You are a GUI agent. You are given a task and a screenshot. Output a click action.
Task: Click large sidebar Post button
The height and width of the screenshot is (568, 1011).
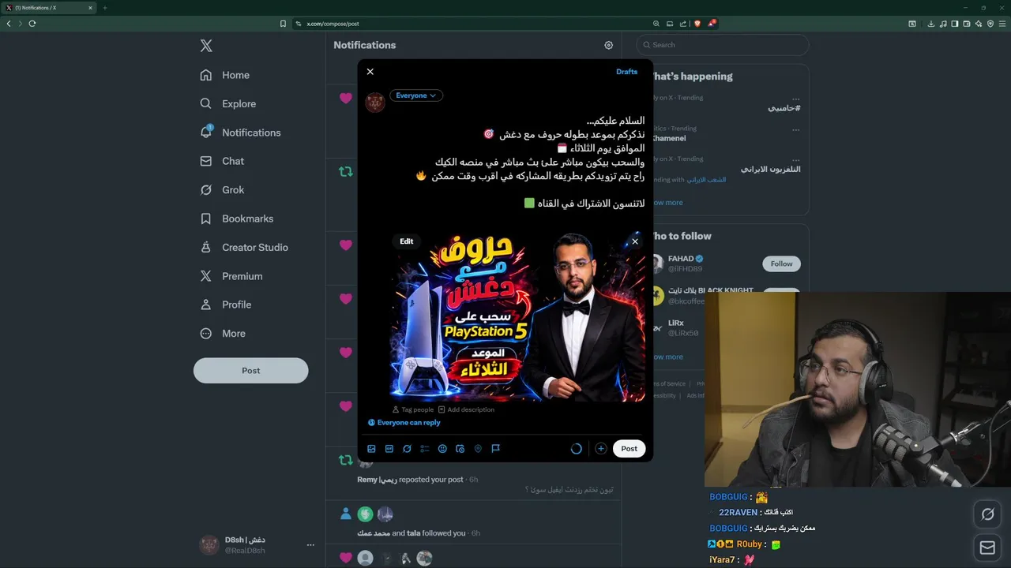tap(251, 371)
